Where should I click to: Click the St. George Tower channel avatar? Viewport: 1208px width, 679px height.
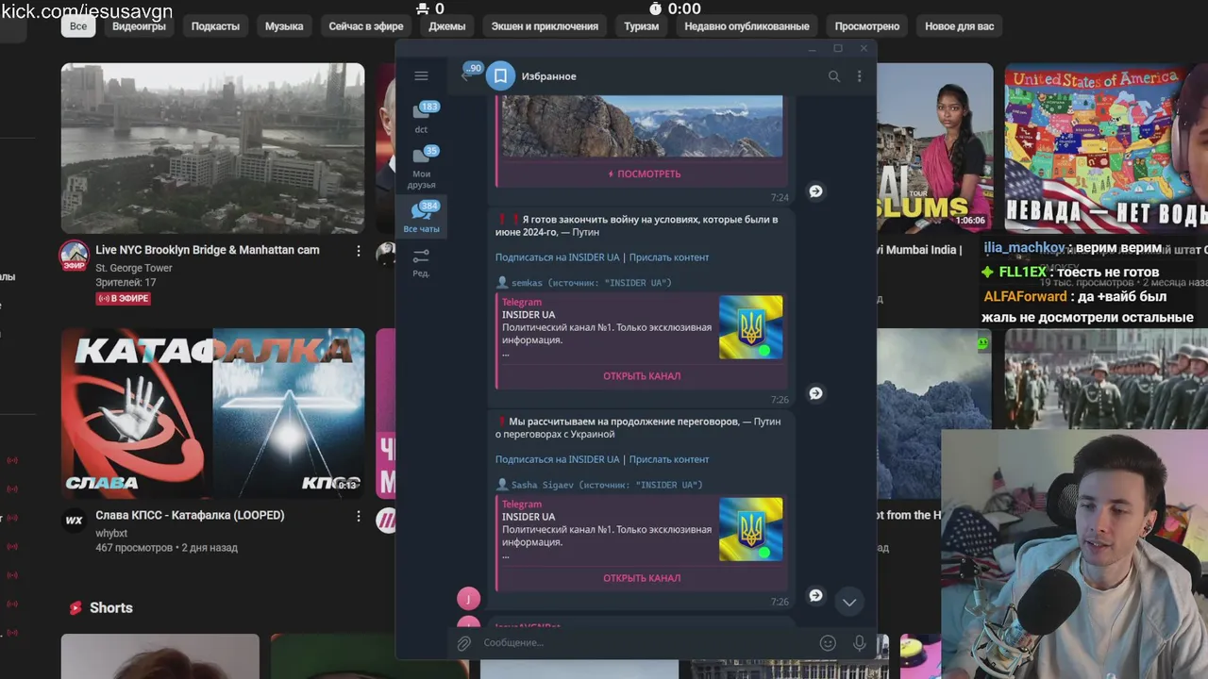click(x=75, y=256)
